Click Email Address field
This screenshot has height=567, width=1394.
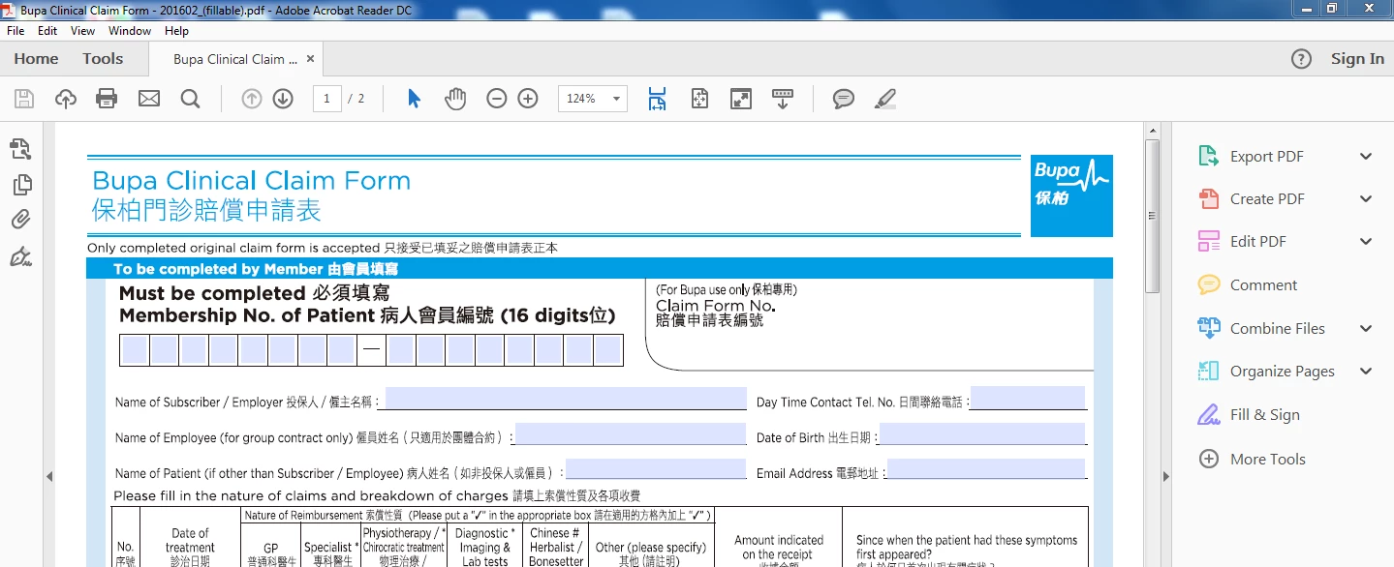point(986,469)
